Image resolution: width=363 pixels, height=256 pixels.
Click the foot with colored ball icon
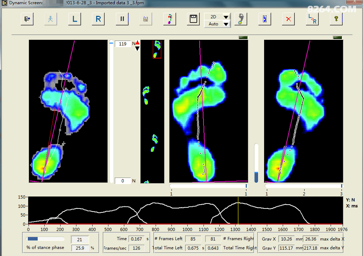[x=241, y=19]
